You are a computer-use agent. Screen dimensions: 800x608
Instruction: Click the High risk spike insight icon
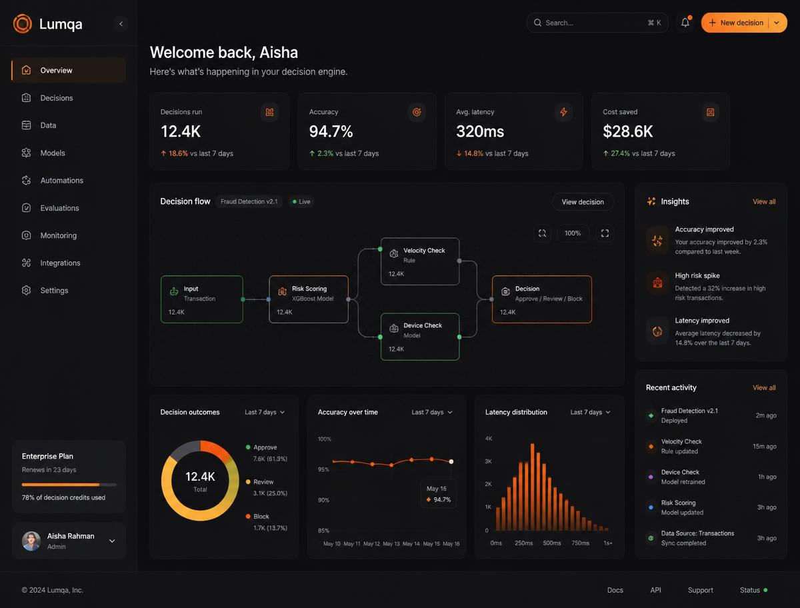coord(657,283)
